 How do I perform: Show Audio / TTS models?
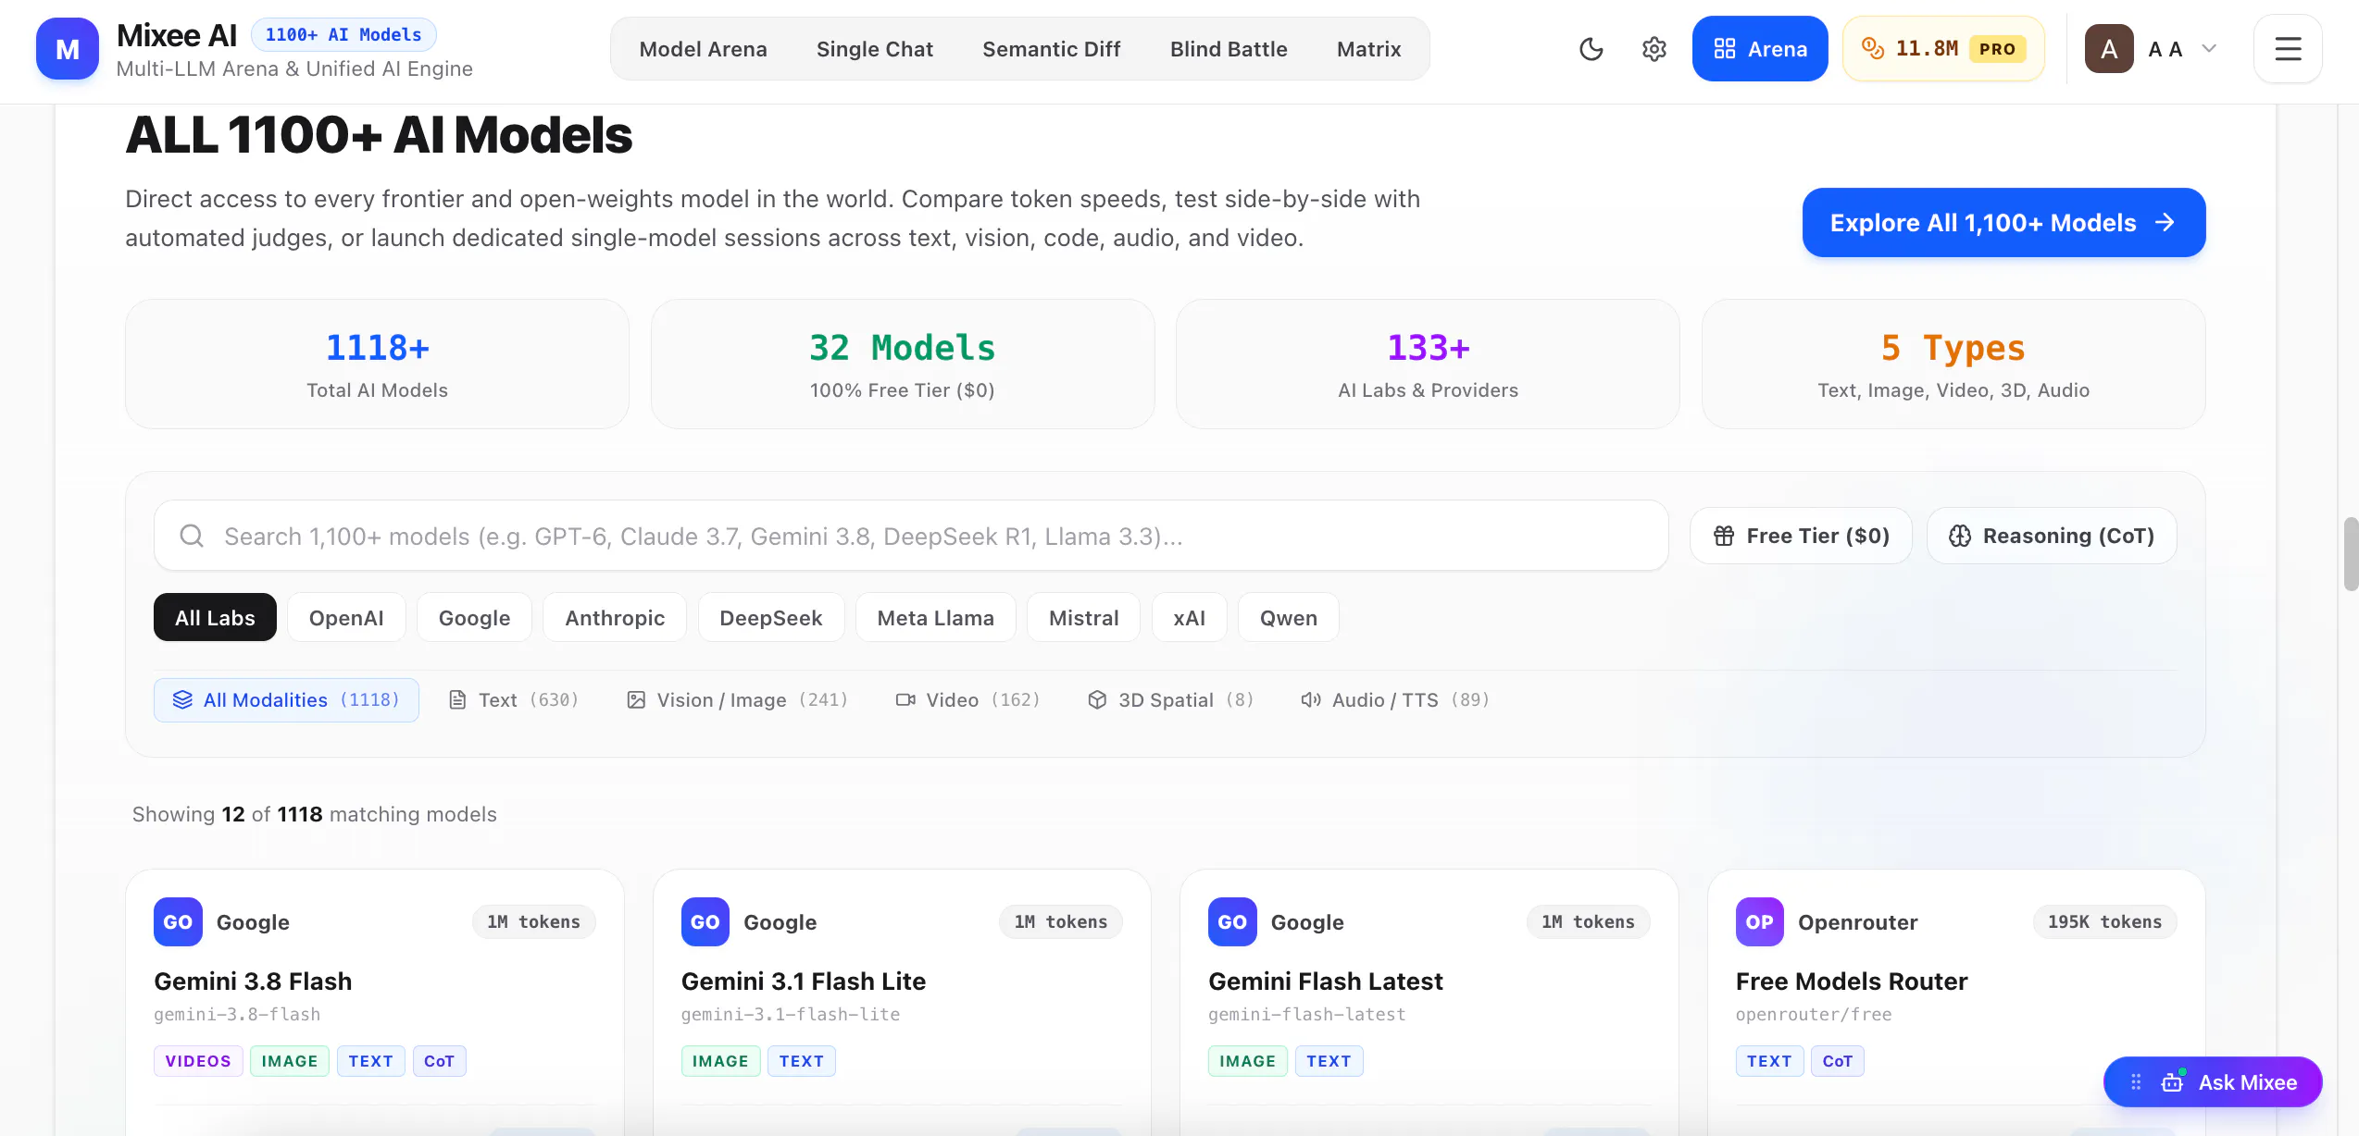pyautogui.click(x=1395, y=700)
